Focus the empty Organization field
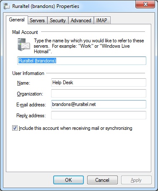Viewport: 158px width, 191px height. [98, 93]
